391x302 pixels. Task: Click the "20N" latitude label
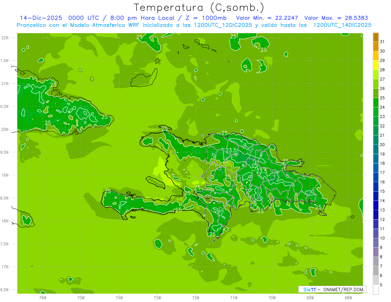5,129
